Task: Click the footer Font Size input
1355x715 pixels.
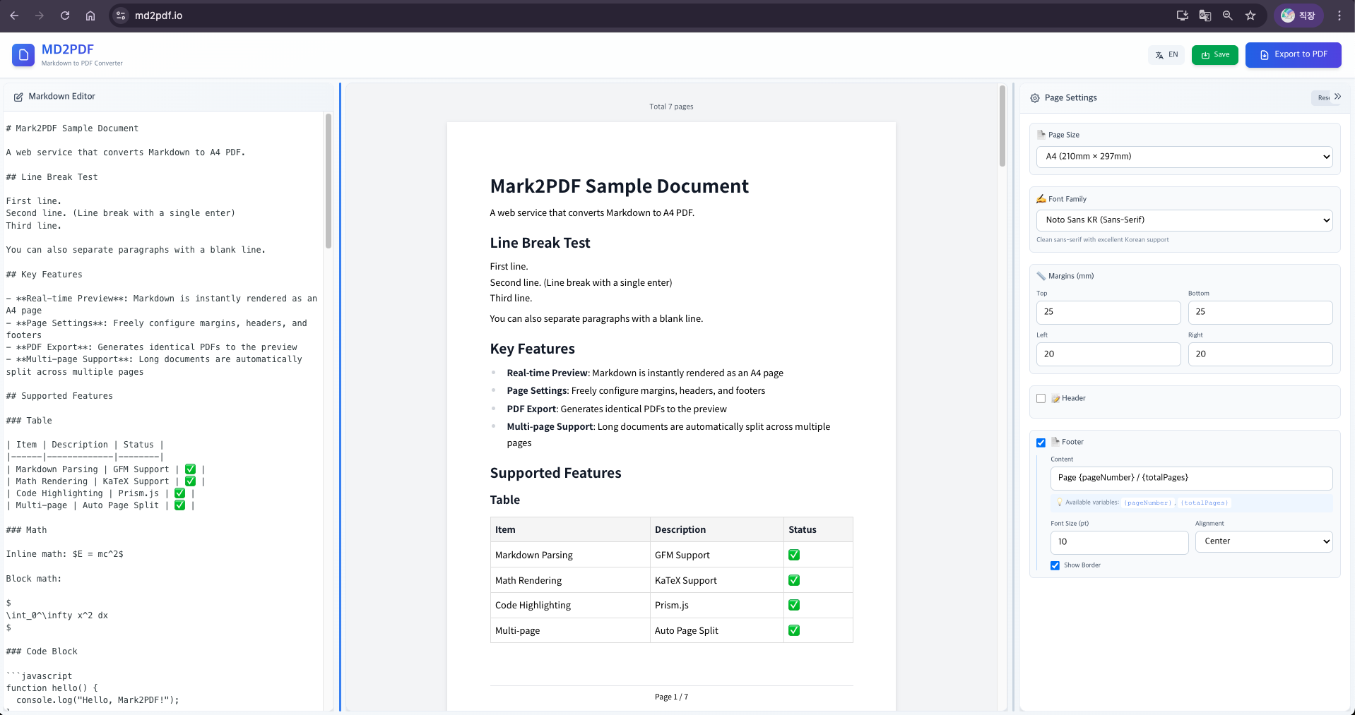Action: click(x=1119, y=542)
